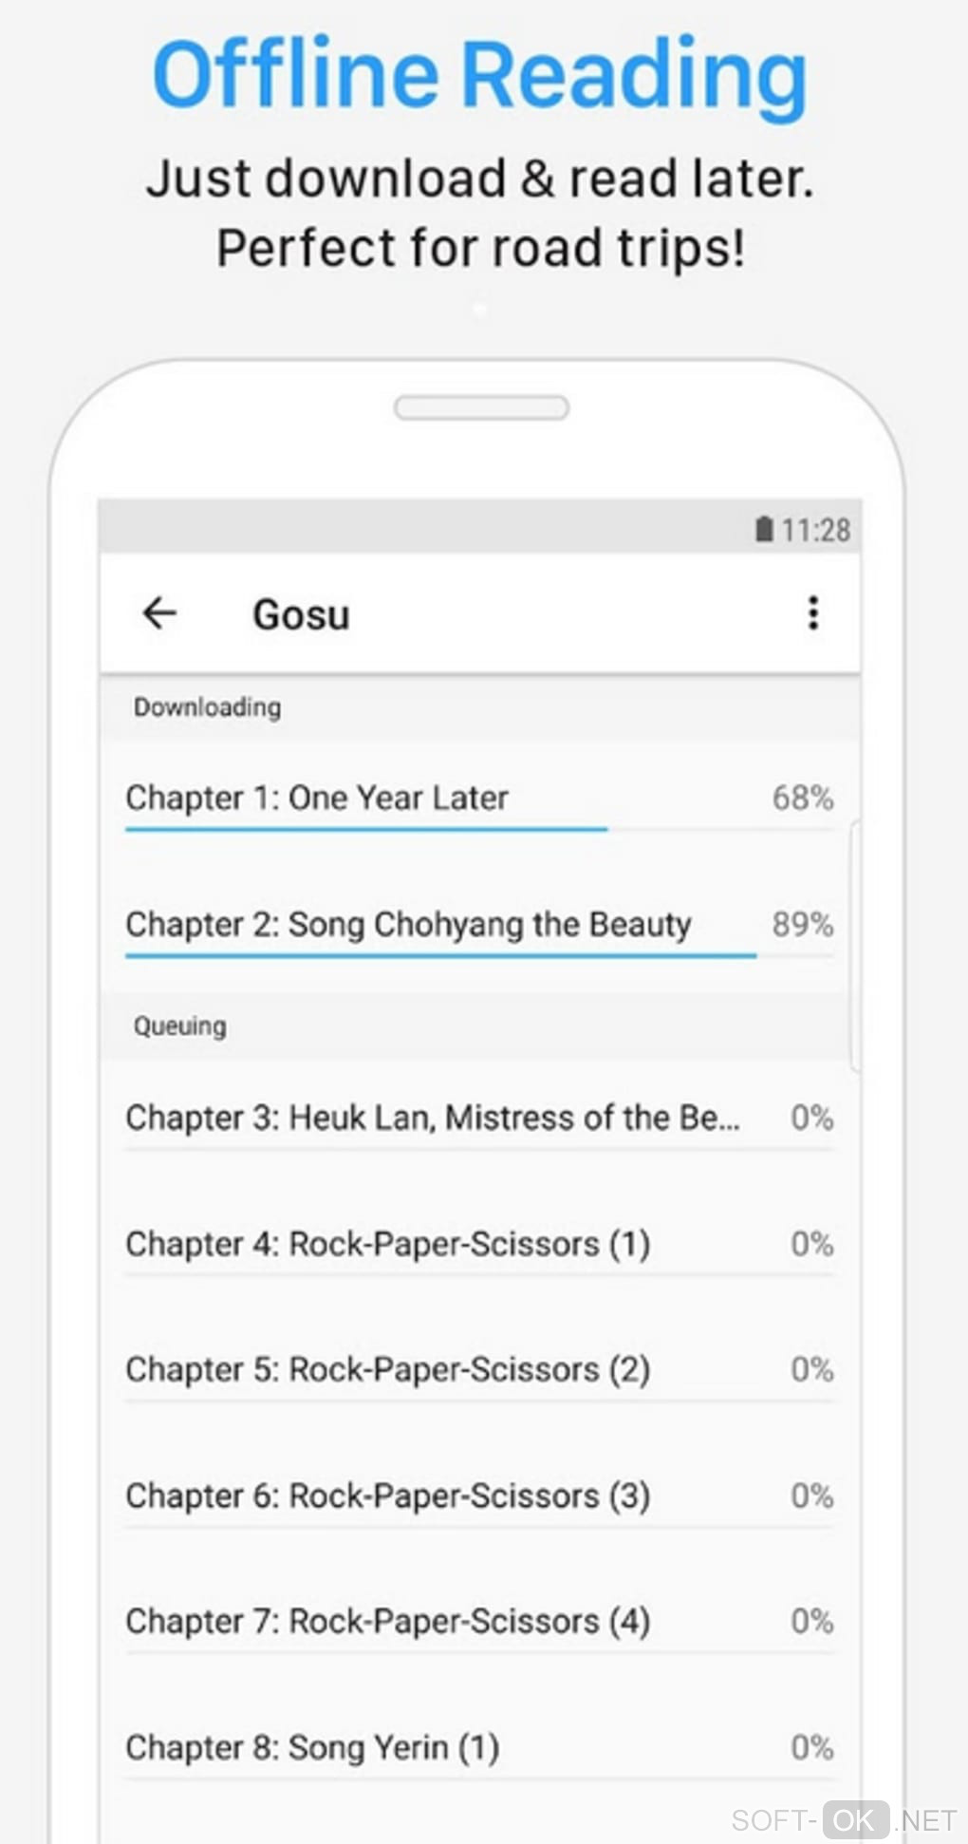Select Chapter 7: Rock-Paper-Scissors (4)
This screenshot has width=968, height=1844.
[388, 1621]
